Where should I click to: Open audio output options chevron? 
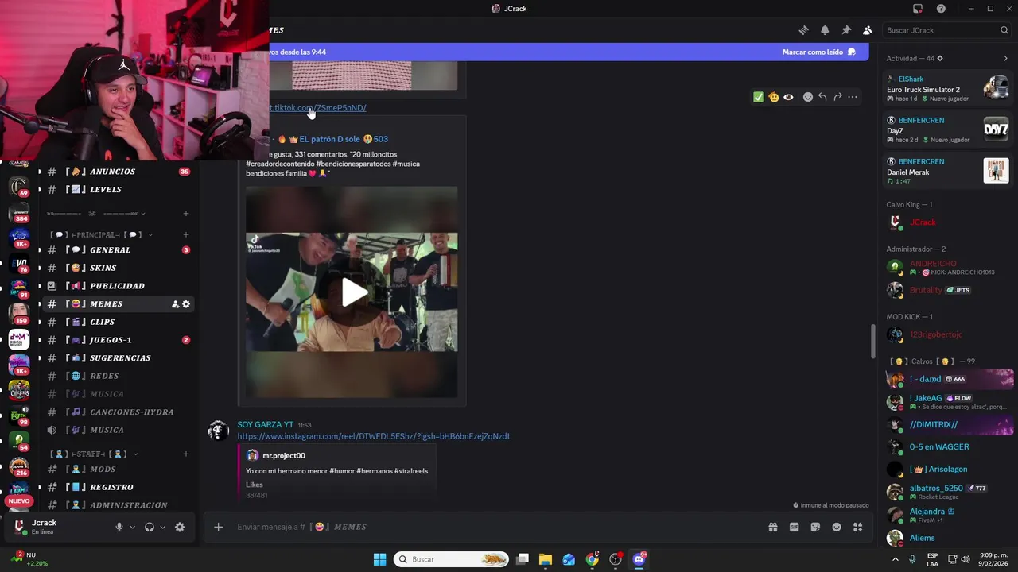pos(162,527)
